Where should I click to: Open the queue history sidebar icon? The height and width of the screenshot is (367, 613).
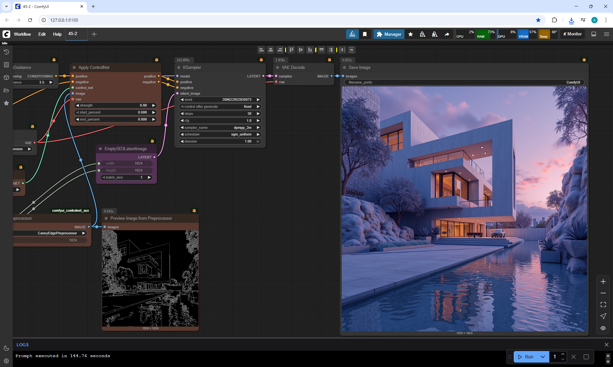pyautogui.click(x=6, y=52)
